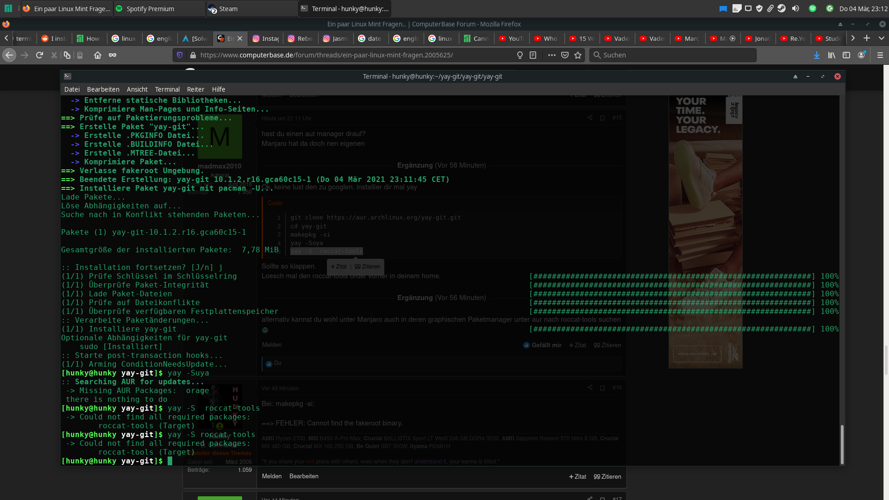
Task: Focus the Suchen search box
Action: 673,55
